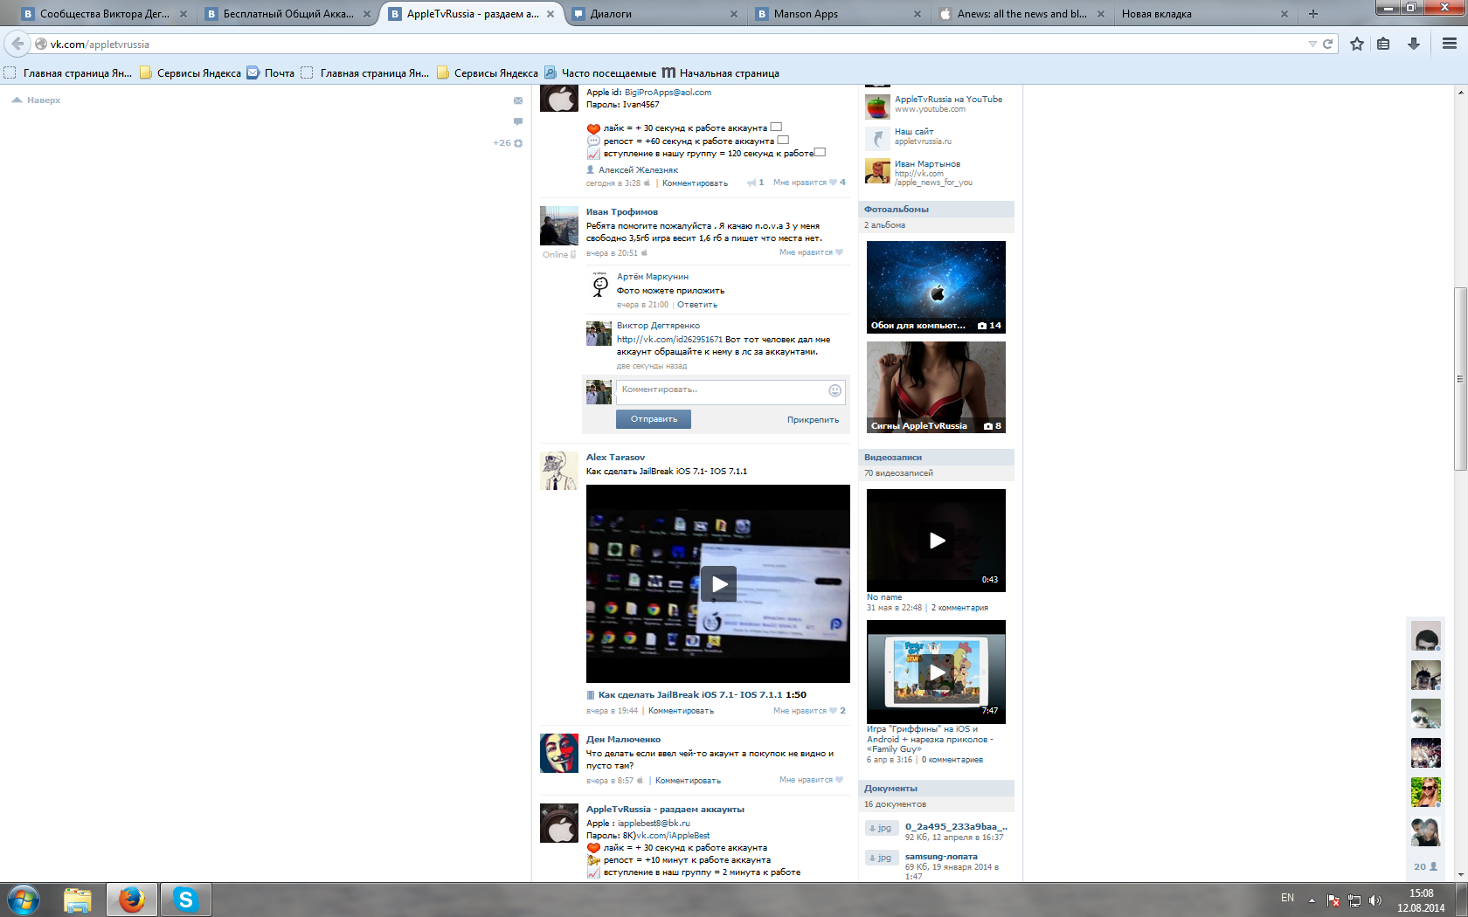
Task: Click the page scrollbar up arrow
Action: [x=1460, y=91]
